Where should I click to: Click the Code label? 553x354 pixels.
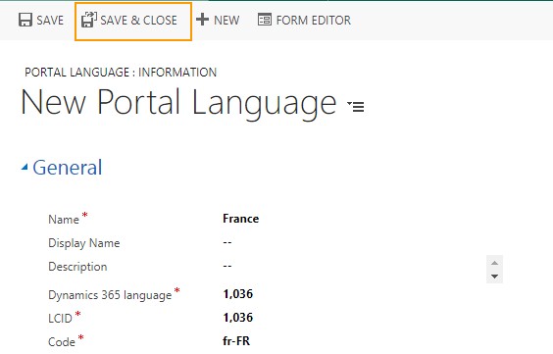click(x=62, y=342)
